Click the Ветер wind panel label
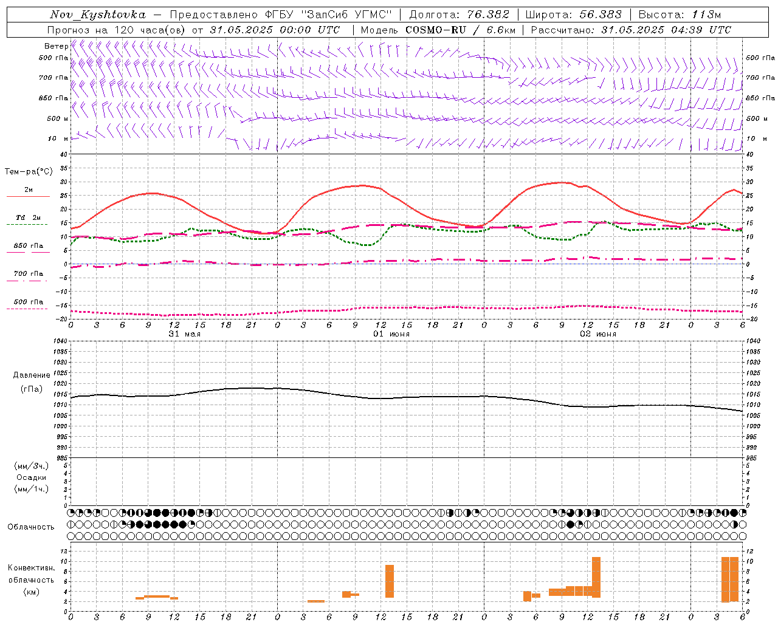The image size is (778, 622). click(x=56, y=46)
